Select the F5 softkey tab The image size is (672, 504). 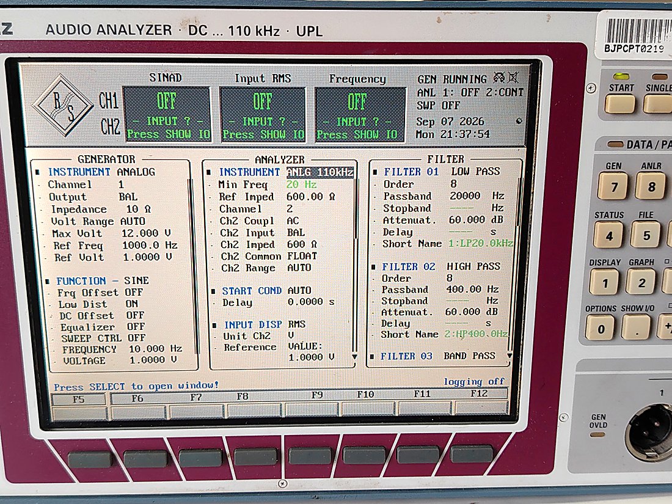point(78,400)
